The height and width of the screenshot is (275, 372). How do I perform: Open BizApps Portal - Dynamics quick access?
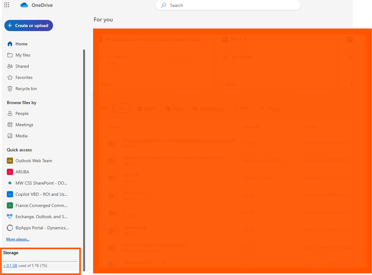point(42,228)
